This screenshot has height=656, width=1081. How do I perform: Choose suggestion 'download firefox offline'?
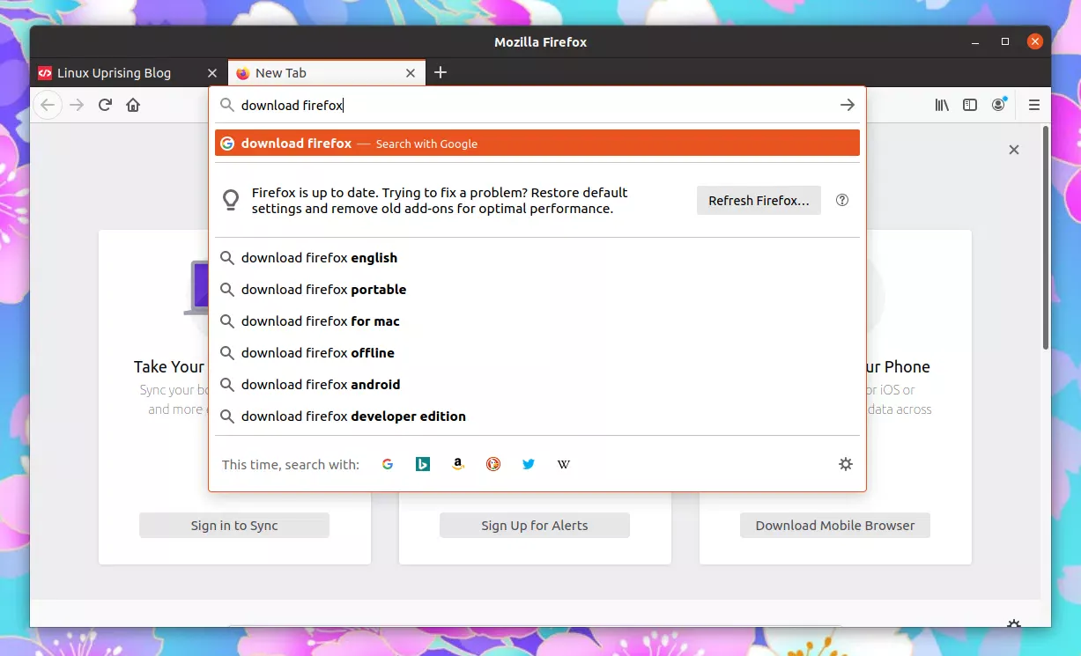click(x=537, y=353)
